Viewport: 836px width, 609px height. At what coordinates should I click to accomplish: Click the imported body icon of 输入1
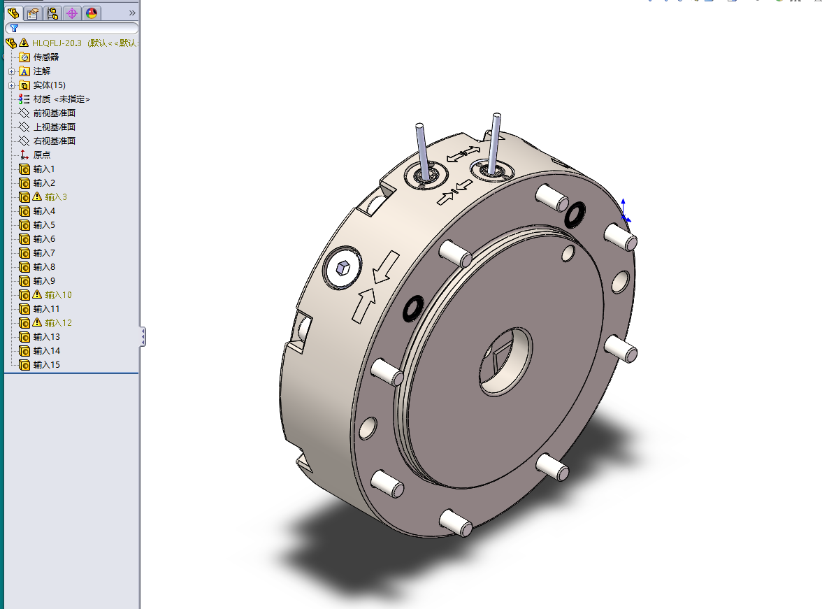click(24, 170)
